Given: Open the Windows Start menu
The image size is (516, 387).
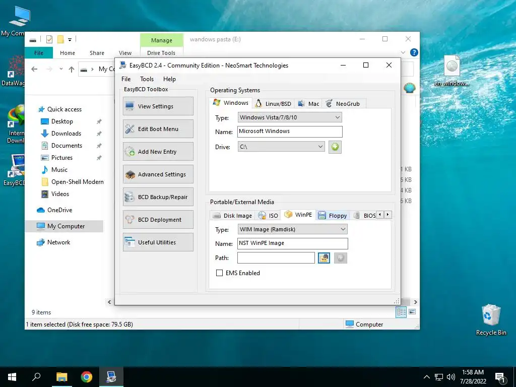Looking at the screenshot, I should pyautogui.click(x=12, y=377).
